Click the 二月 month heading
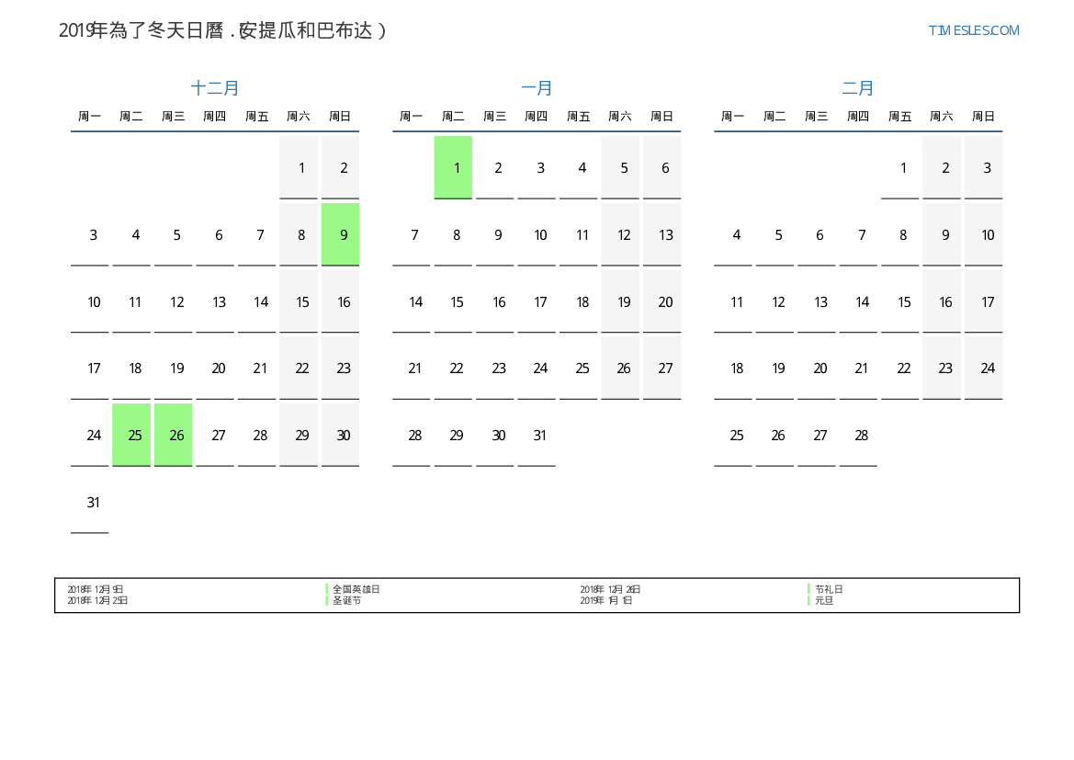This screenshot has width=1074, height=760. click(858, 88)
